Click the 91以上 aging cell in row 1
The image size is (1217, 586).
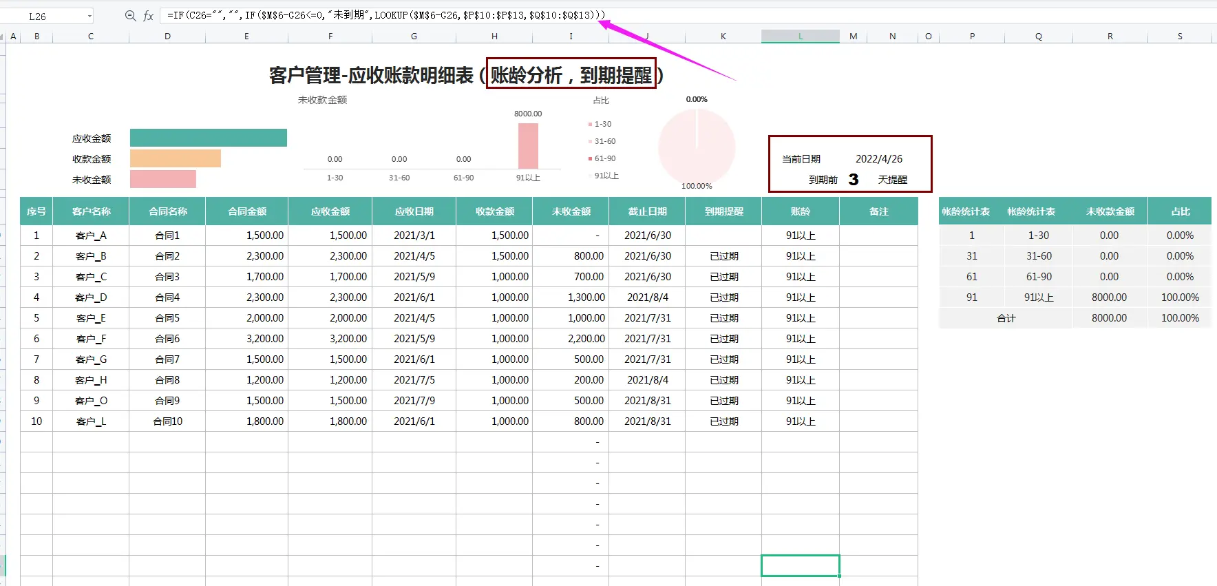[801, 236]
